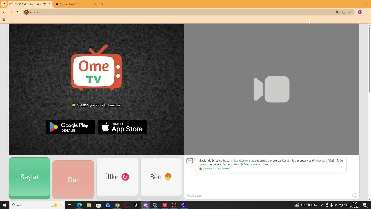Open Opera browser from the taskbar
This screenshot has width=371, height=209.
tap(127, 205)
